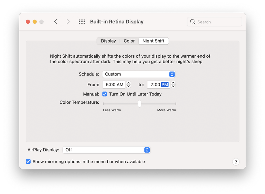Image resolution: width=265 pixels, height=194 pixels.
Task: Click the Less Warm label
Action: coord(112,110)
